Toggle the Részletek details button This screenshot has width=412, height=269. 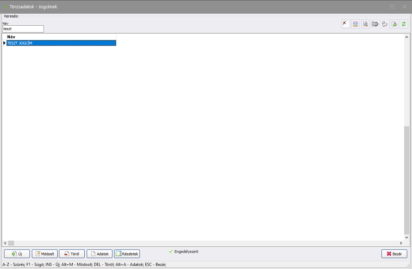pos(127,254)
